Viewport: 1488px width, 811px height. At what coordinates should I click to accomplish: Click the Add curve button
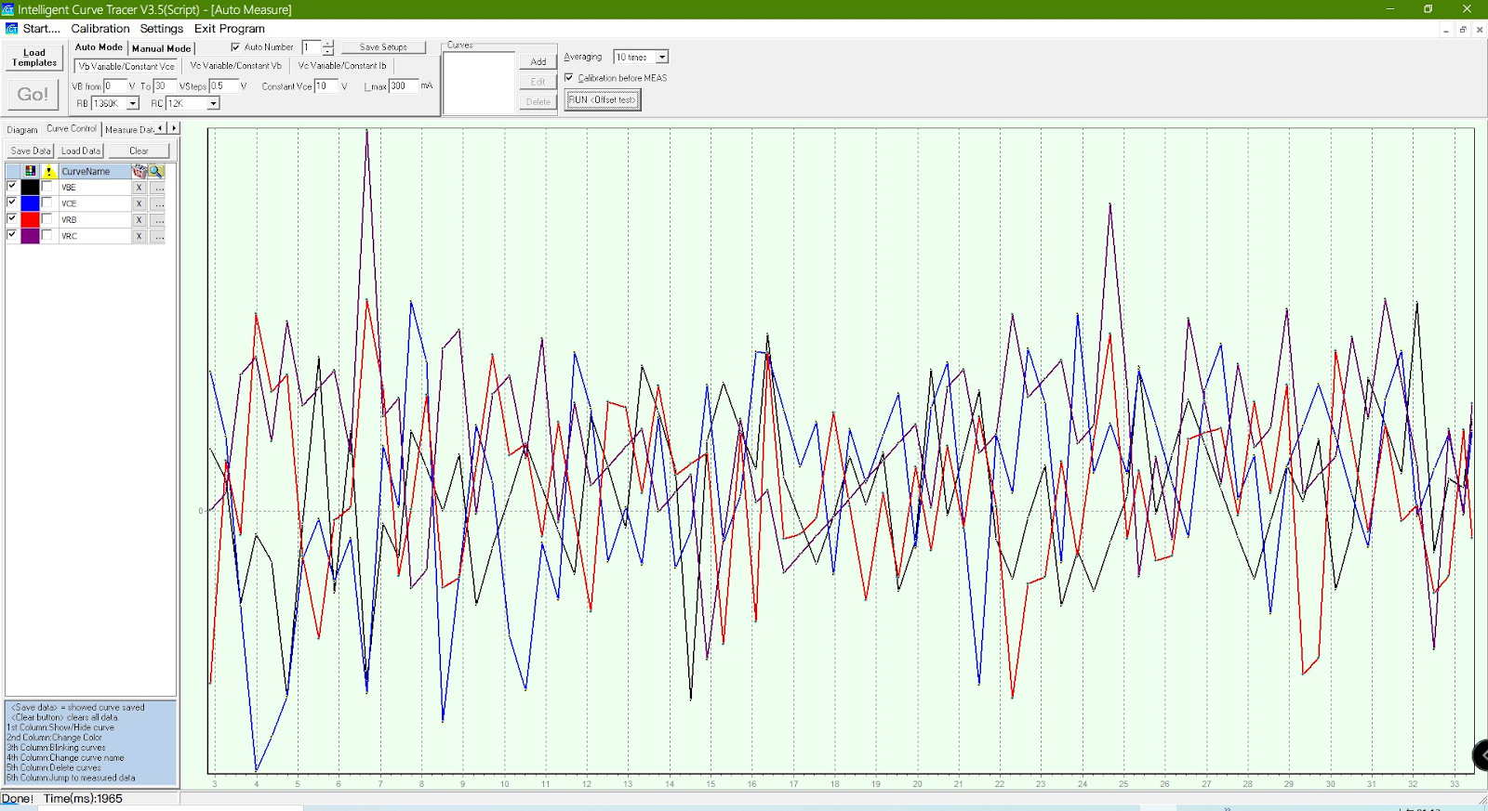(538, 61)
